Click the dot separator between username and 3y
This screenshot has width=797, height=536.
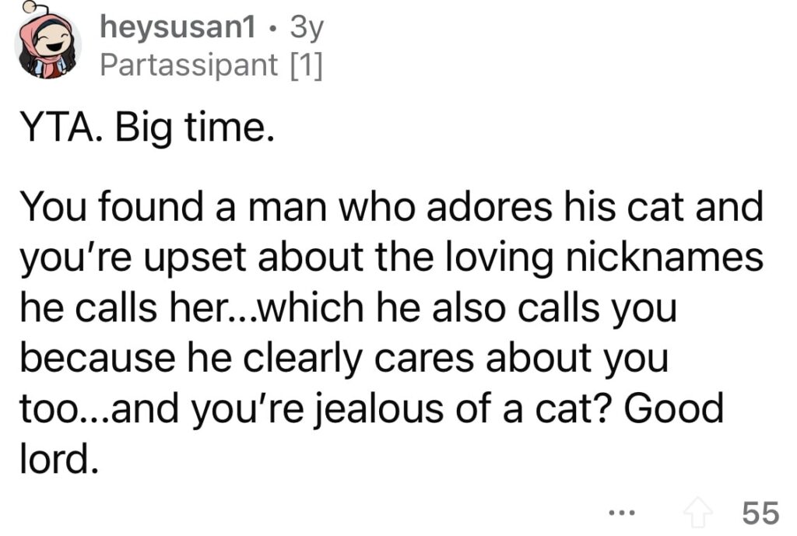point(273,30)
